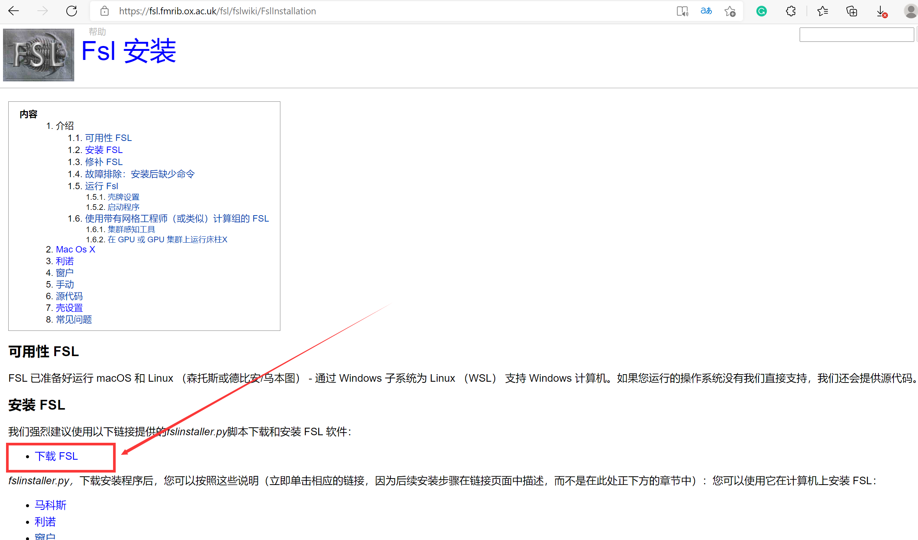Click the Grammarly extension icon
The height and width of the screenshot is (540, 918).
(762, 11)
